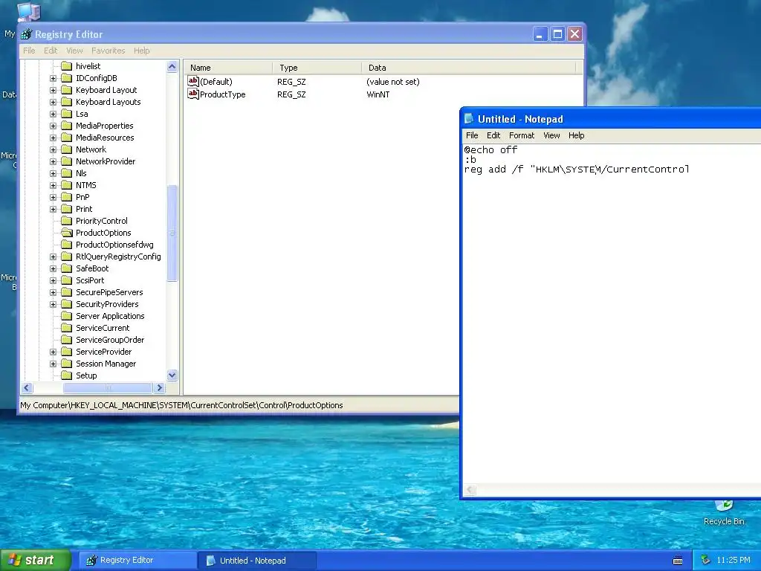Image resolution: width=761 pixels, height=571 pixels.
Task: Open Favorites menu in Registry Editor
Action: [x=109, y=51]
